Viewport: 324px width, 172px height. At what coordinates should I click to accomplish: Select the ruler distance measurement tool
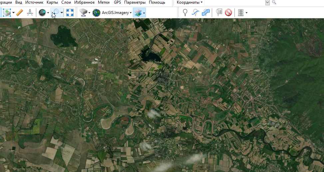pyautogui.click(x=20, y=13)
